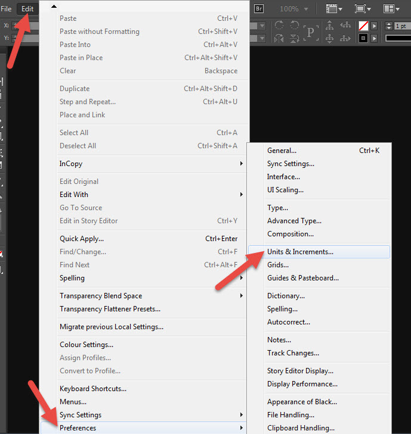Click the Select Next Object icon
This screenshot has height=434, width=411.
pyautogui.click(x=345, y=38)
